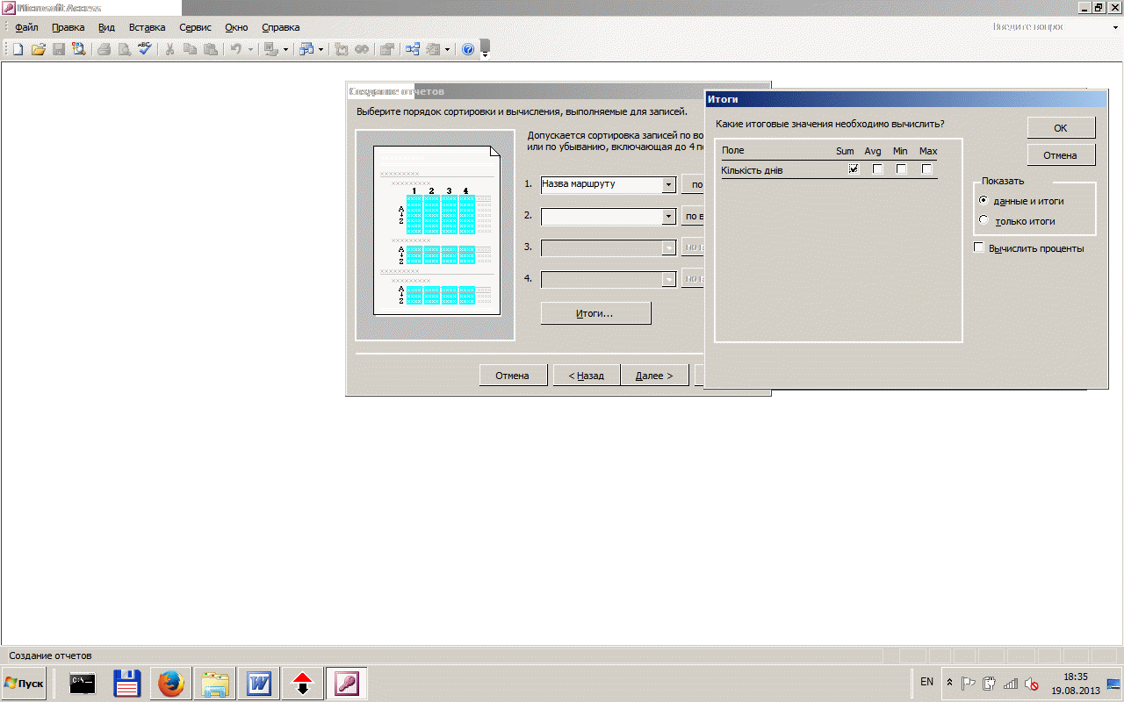Click the File Search toolbar icon
This screenshot has width=1124, height=702.
(x=78, y=49)
